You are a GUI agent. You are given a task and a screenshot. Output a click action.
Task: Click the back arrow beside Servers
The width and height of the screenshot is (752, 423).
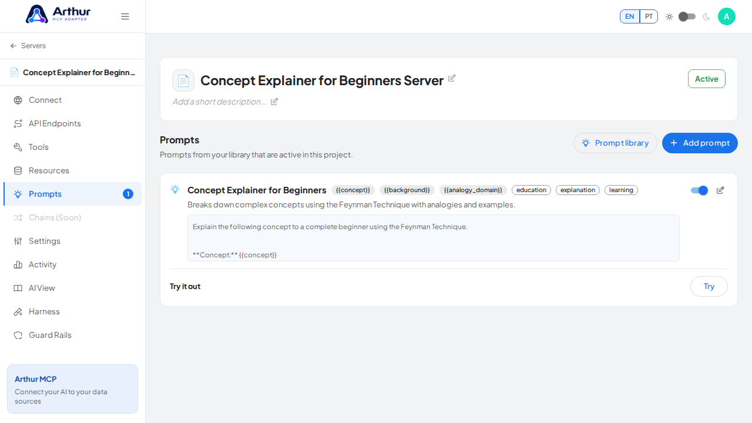pyautogui.click(x=14, y=46)
